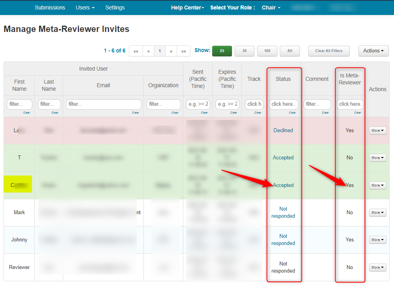Clear the Status filter

[292, 113]
